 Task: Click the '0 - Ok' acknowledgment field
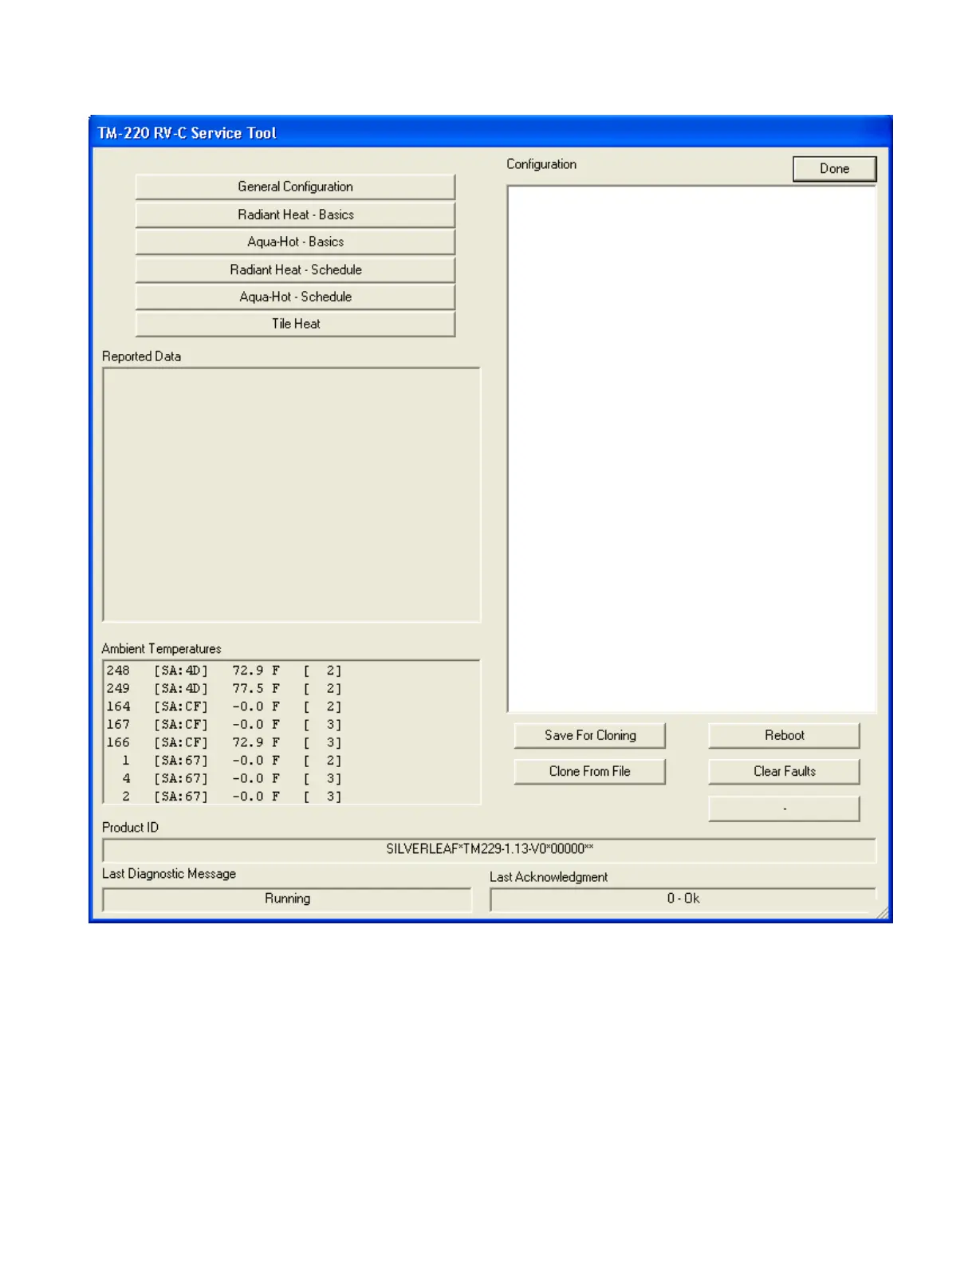pos(683,899)
